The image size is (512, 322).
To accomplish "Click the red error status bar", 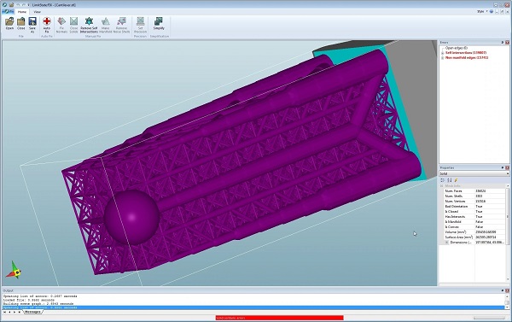I will 279,318.
